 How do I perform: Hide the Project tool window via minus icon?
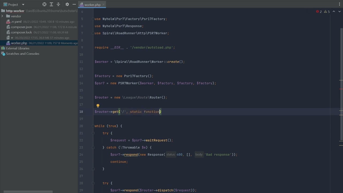[74, 4]
